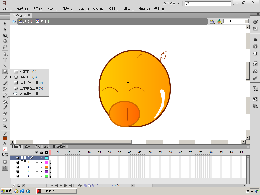Toggle visibility dot for 图层 4
The image size is (260, 195).
click(x=37, y=162)
